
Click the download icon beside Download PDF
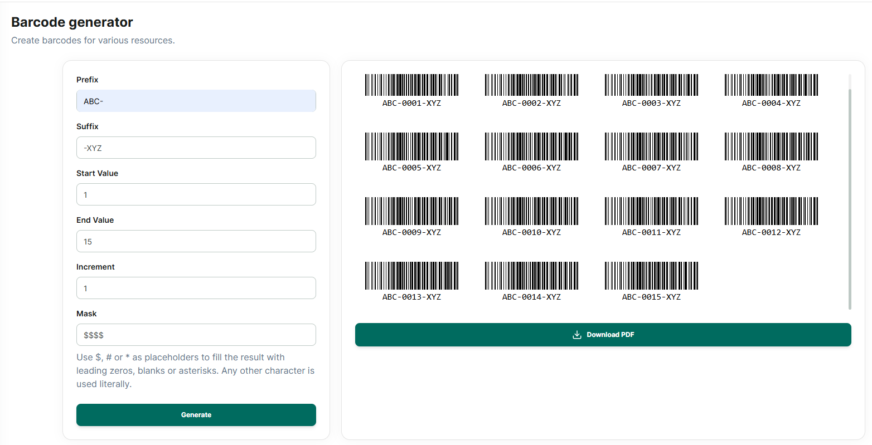(x=577, y=335)
